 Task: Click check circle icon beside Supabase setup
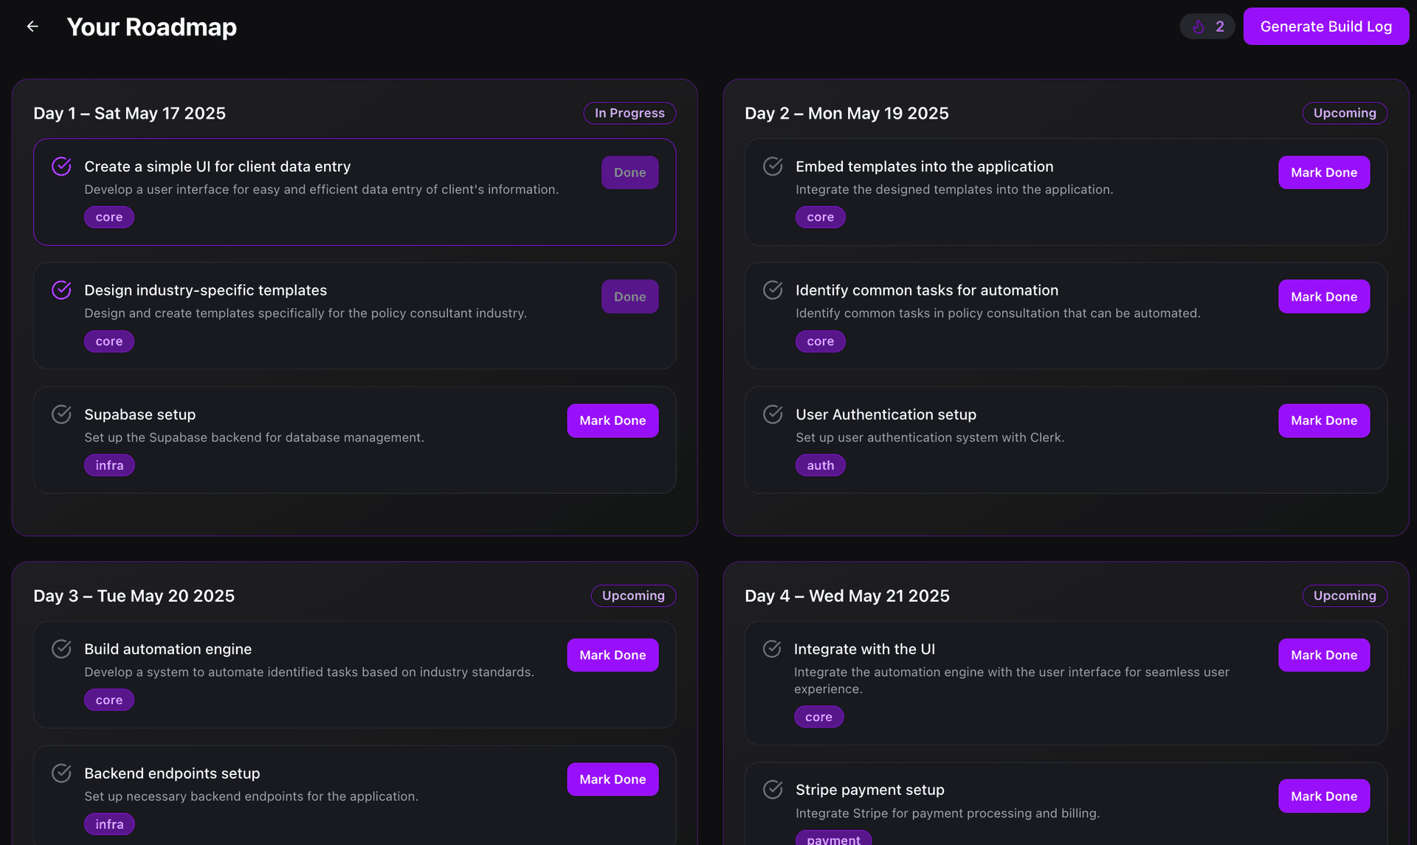click(x=61, y=414)
